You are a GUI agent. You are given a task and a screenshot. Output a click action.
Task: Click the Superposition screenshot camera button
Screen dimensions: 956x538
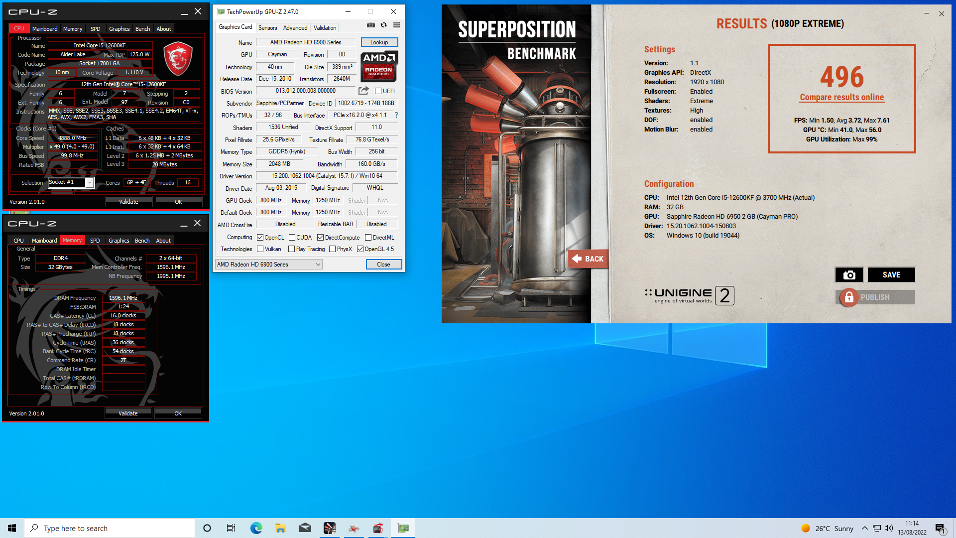click(x=849, y=275)
